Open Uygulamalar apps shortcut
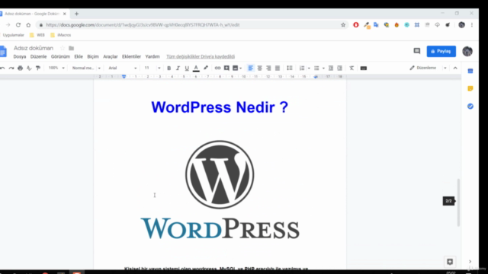This screenshot has height=274, width=488. (13, 35)
